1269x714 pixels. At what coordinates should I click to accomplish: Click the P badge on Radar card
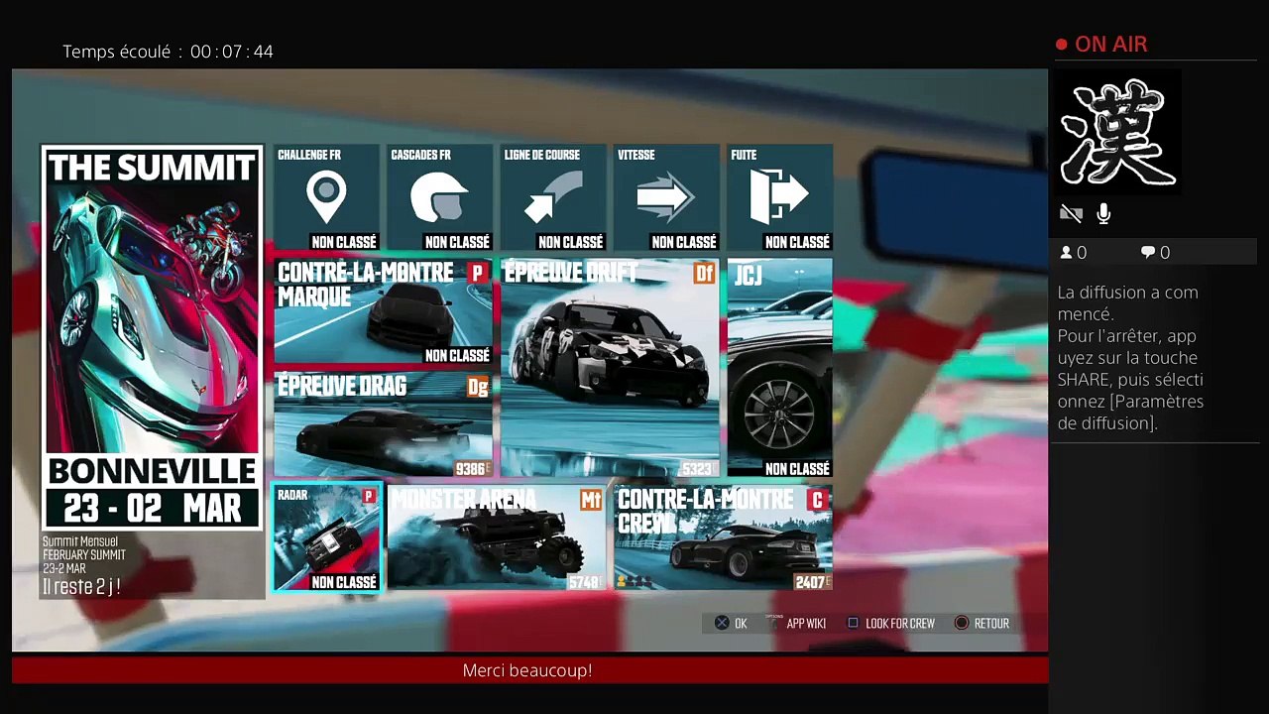(x=370, y=496)
